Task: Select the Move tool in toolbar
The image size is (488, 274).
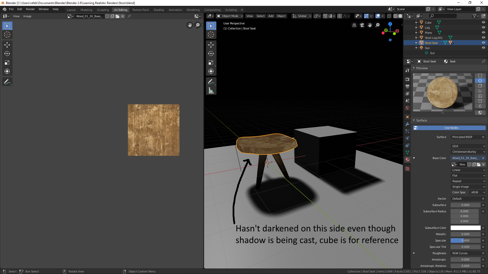Action: 7,44
